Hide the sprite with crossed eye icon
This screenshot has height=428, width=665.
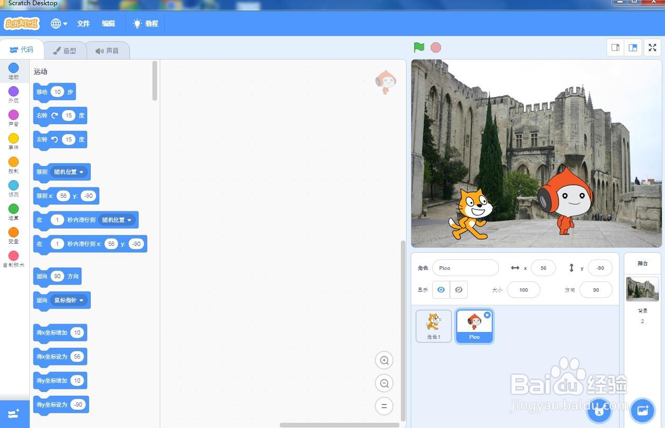[x=459, y=290]
